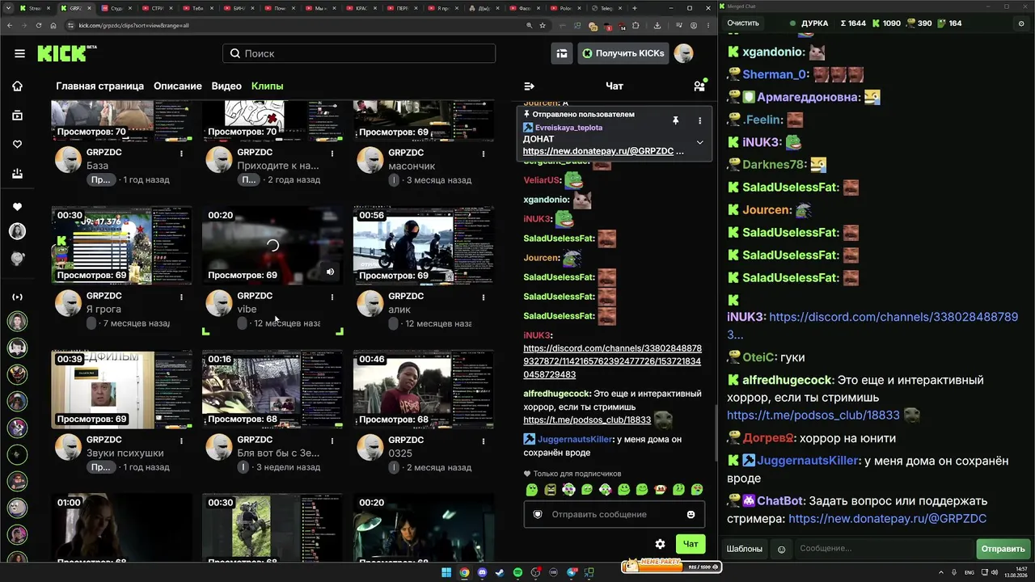Image resolution: width=1035 pixels, height=582 pixels.
Task: Click the filled heart icon in Kick sidebar
Action: 17,207
